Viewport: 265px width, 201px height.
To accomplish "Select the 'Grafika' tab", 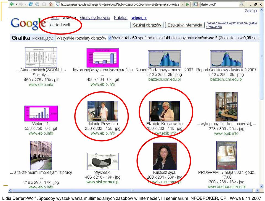I will coord(69,18).
